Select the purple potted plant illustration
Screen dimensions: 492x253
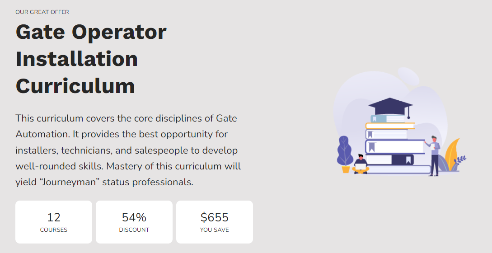345,154
